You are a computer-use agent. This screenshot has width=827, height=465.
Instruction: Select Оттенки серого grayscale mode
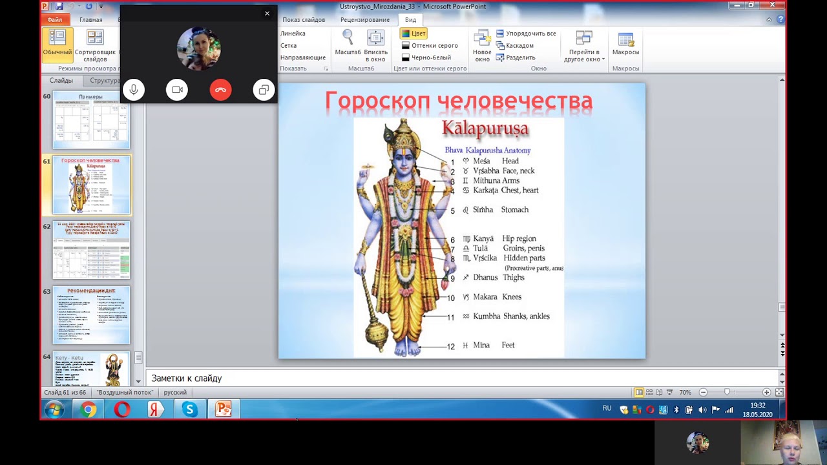coord(430,46)
